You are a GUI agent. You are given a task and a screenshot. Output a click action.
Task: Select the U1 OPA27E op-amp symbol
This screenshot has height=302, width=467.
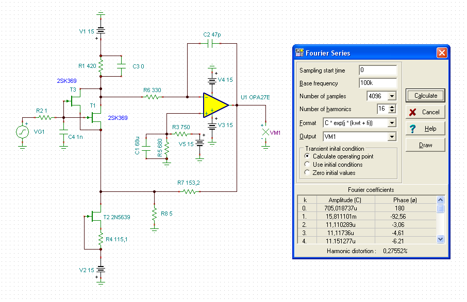[215, 105]
